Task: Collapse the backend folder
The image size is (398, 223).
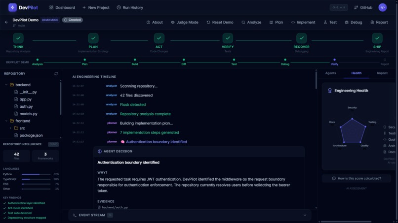Action: click(x=6, y=85)
